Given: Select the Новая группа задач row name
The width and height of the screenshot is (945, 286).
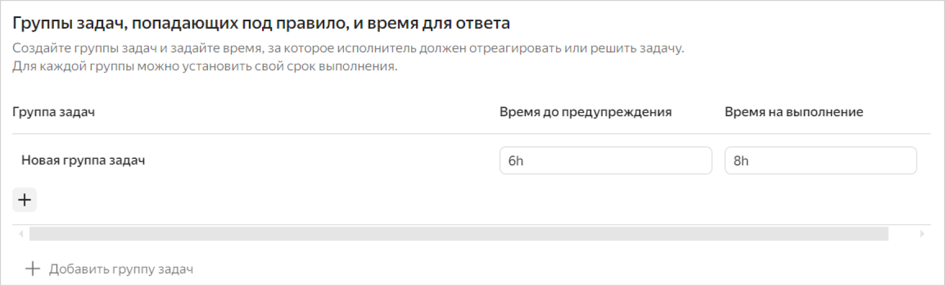Looking at the screenshot, I should pyautogui.click(x=83, y=160).
